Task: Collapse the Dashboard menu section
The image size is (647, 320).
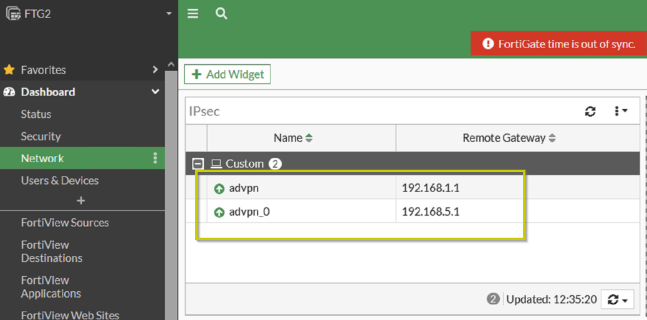Action: 155,92
